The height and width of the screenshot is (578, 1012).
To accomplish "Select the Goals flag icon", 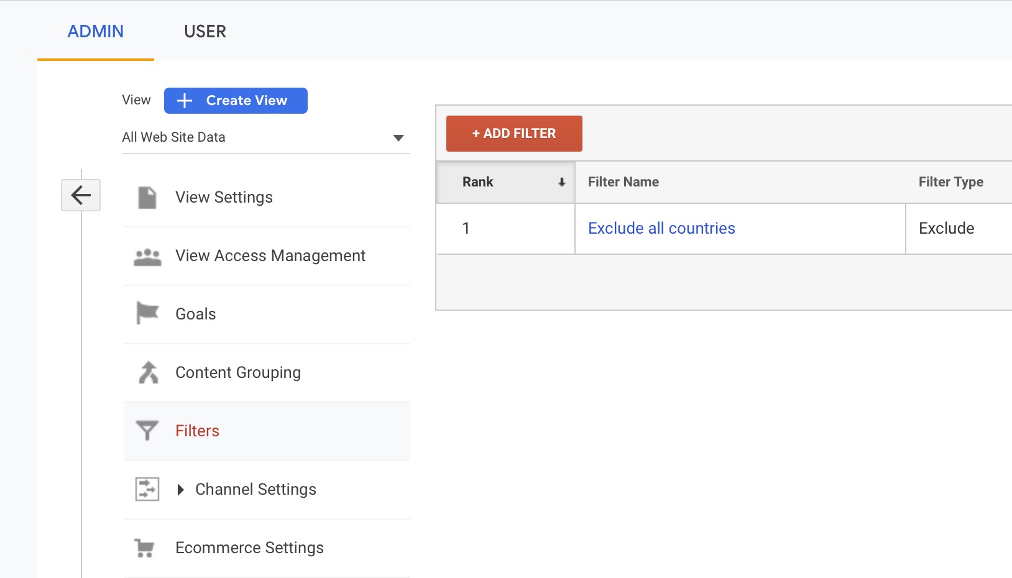I will (x=147, y=313).
